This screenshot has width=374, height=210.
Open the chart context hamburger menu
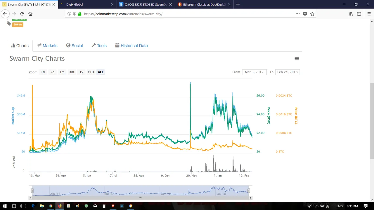pos(297,58)
